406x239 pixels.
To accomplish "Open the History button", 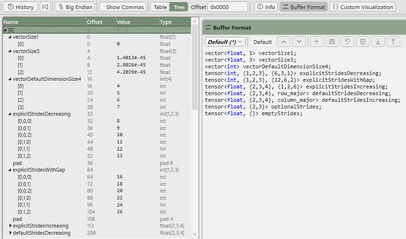I will coord(20,7).
